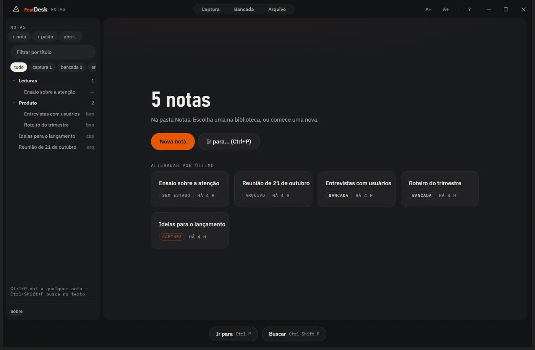Click the abrir... button in sidebar
The image size is (535, 350).
tap(71, 37)
